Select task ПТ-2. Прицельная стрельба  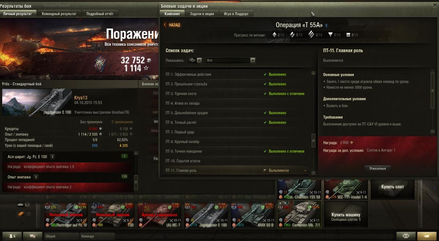click(x=236, y=84)
